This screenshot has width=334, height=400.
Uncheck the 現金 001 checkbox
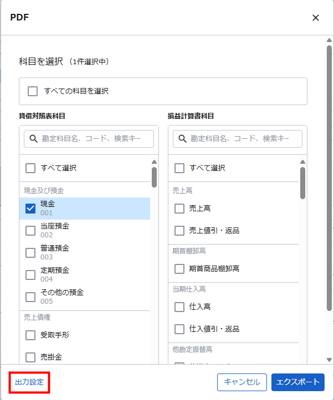[31, 209]
